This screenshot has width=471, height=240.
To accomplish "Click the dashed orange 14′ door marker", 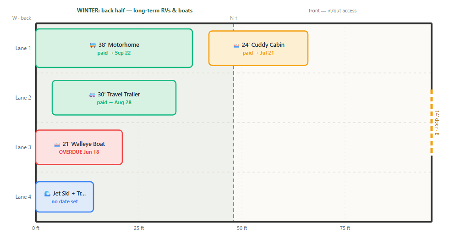I will (432, 121).
